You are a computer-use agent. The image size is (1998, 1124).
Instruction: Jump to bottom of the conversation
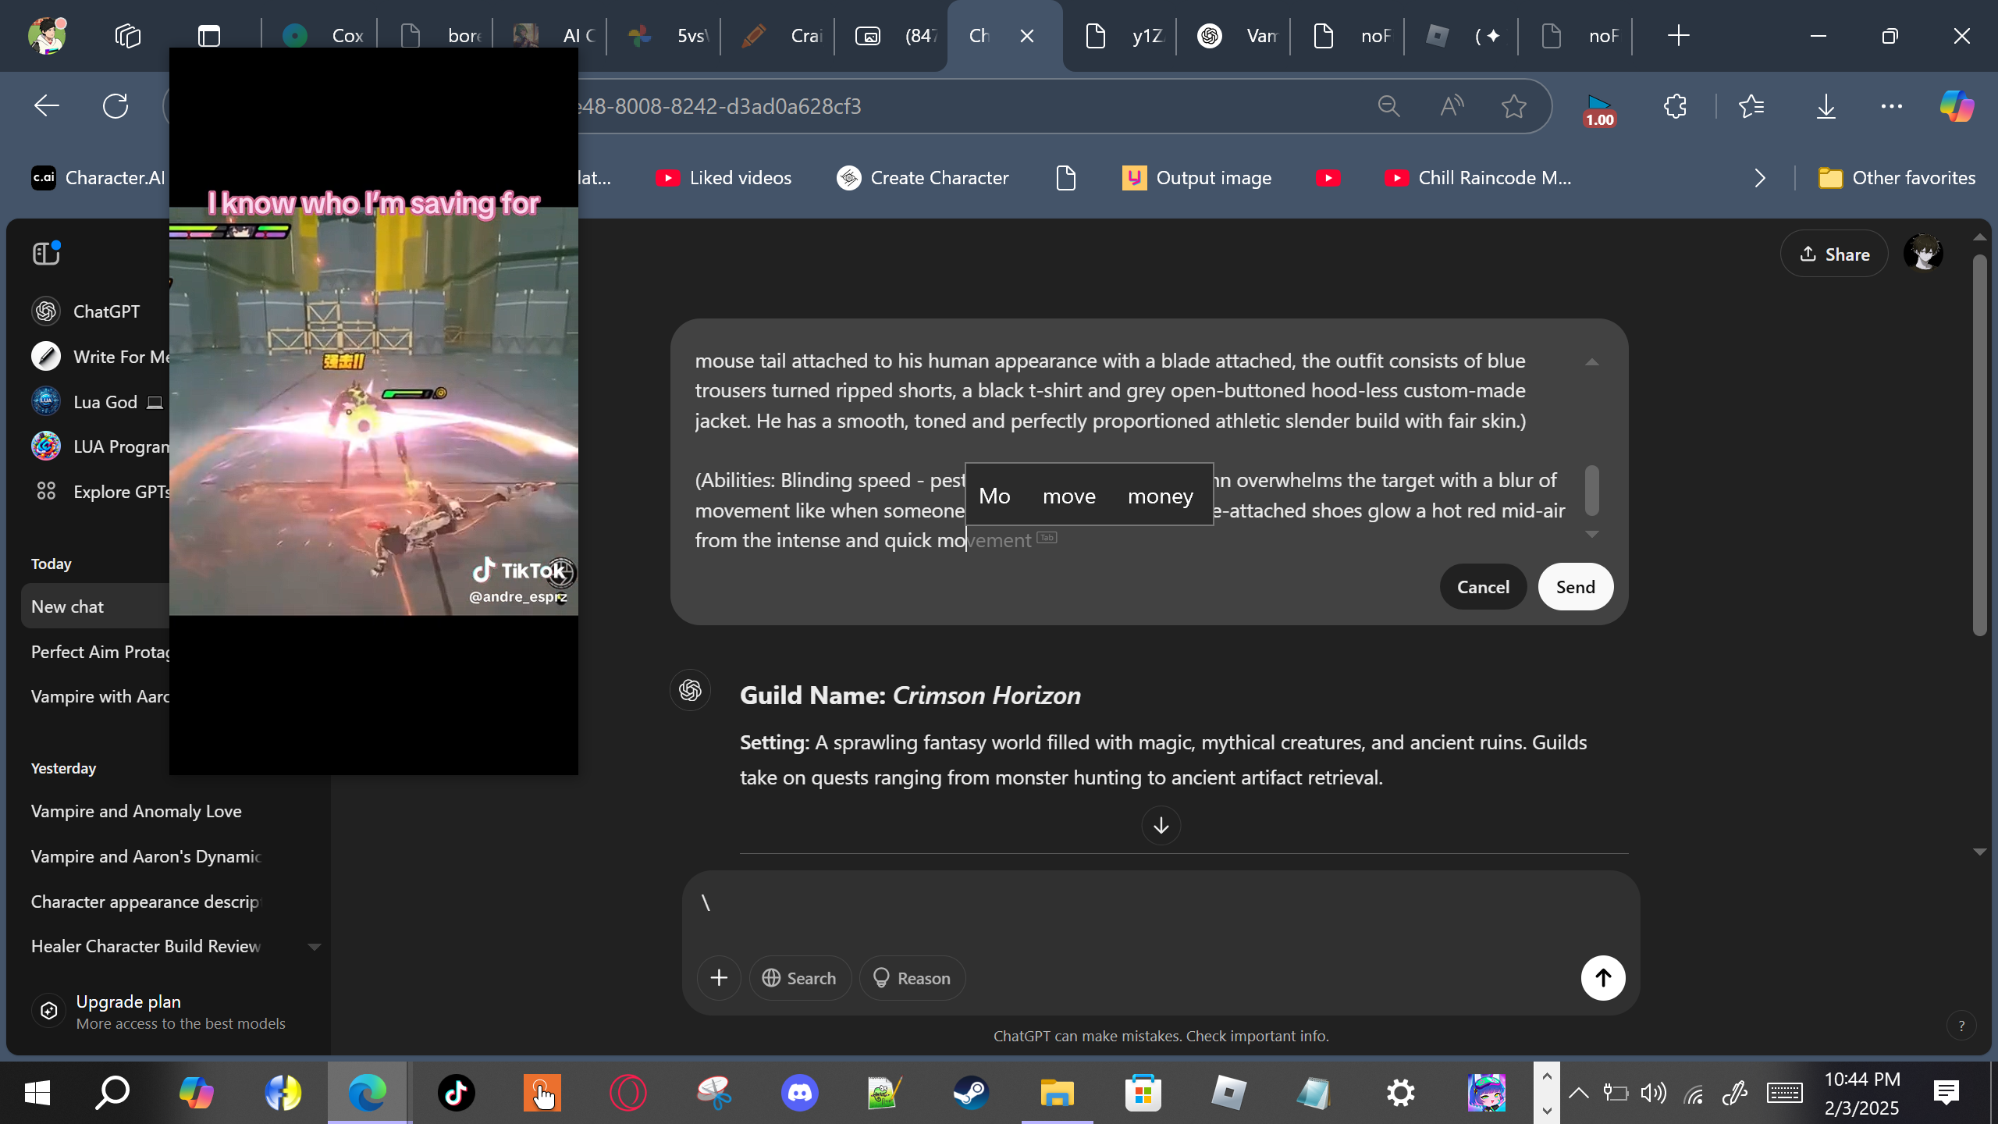(x=1161, y=825)
